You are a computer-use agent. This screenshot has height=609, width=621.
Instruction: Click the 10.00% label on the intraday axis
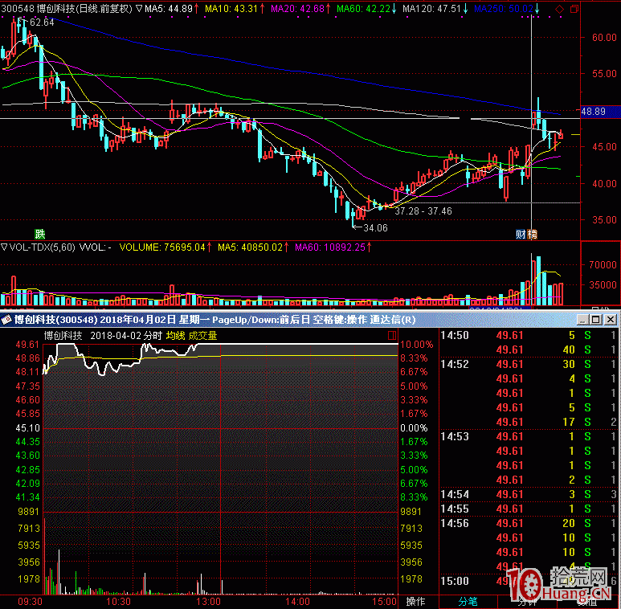(417, 345)
